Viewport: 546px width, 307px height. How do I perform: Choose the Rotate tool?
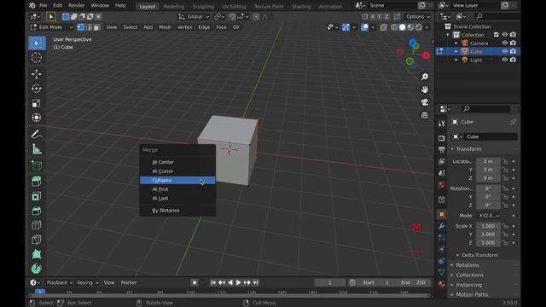(x=37, y=89)
